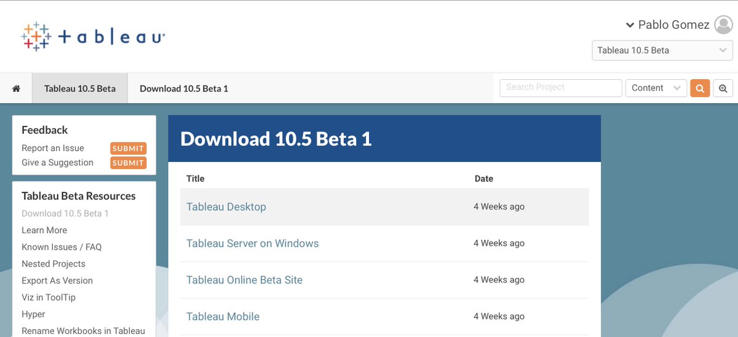The image size is (738, 337).
Task: Open Tableau Online Beta Site link
Action: tap(245, 280)
